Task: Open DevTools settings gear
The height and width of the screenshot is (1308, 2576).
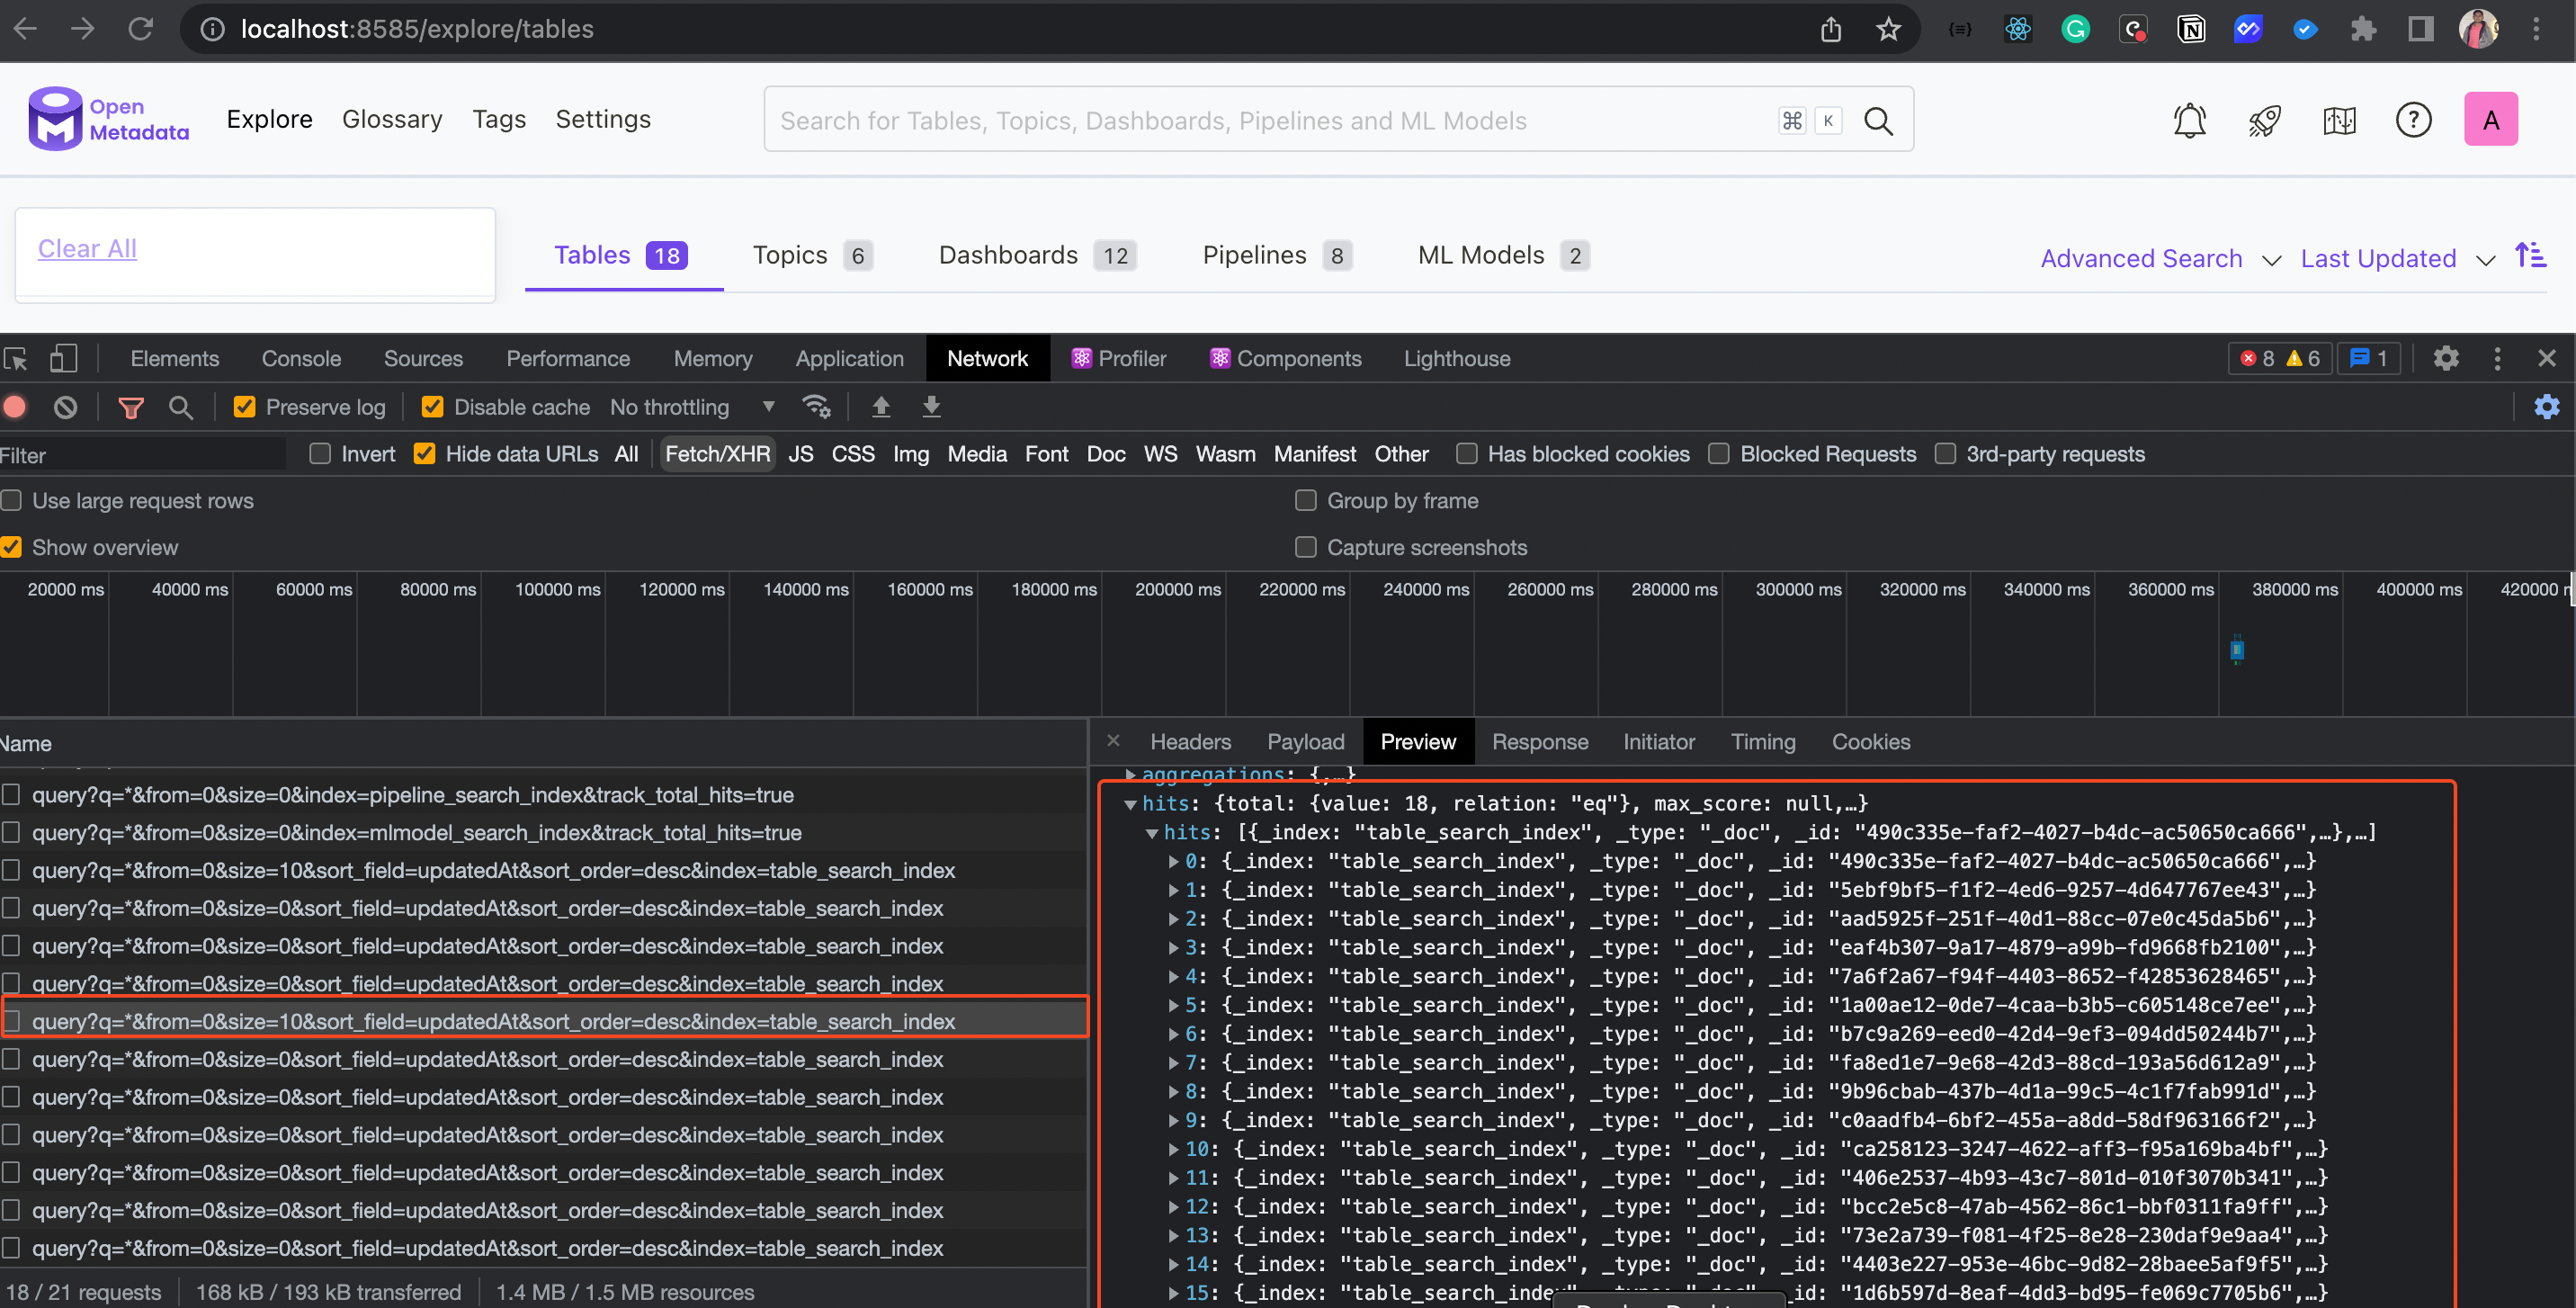Action: click(2446, 358)
